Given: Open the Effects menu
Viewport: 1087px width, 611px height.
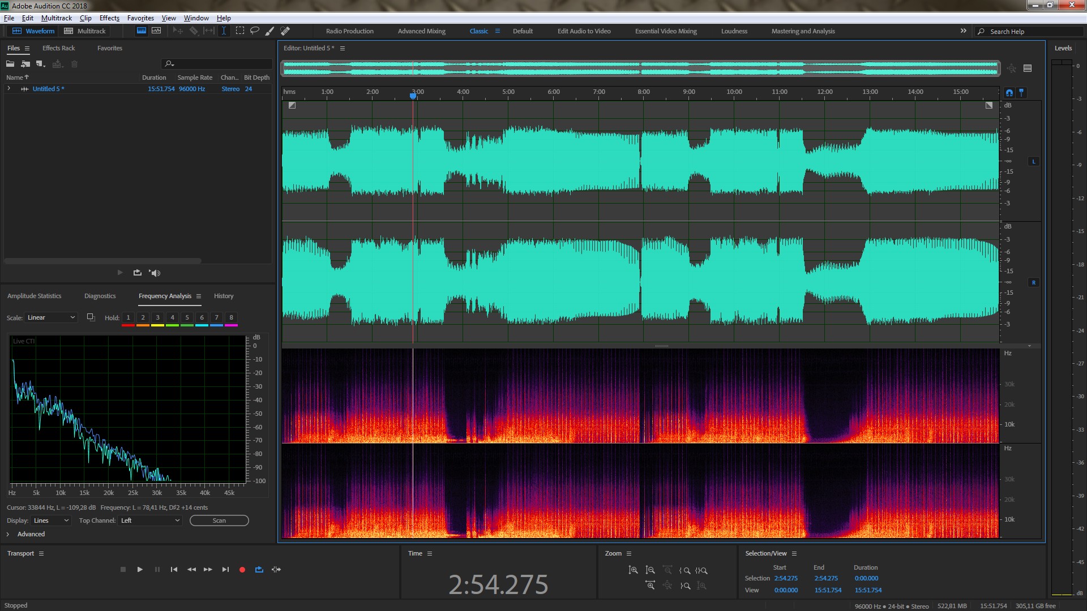Looking at the screenshot, I should [x=109, y=18].
